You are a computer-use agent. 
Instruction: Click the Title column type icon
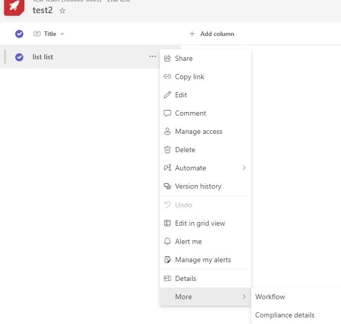pos(37,34)
